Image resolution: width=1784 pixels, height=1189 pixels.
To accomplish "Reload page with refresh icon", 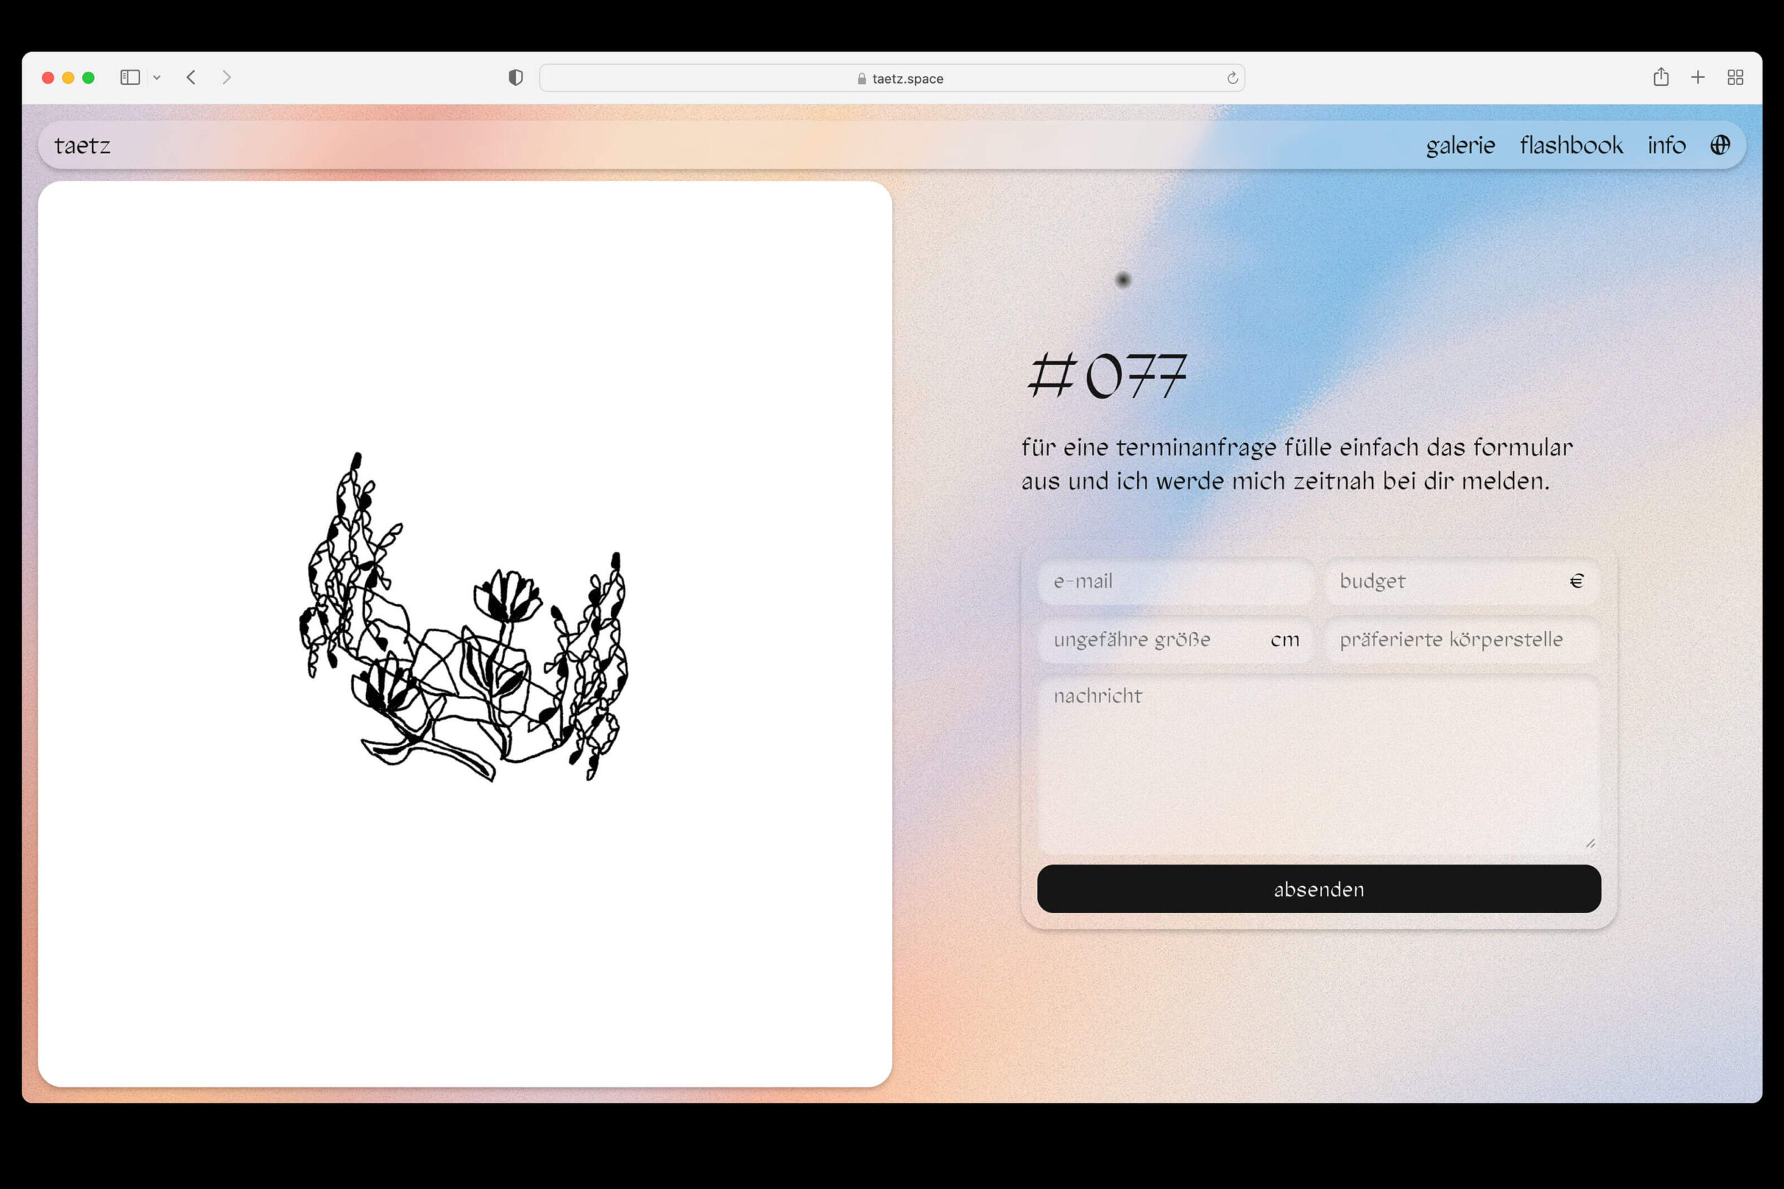I will pyautogui.click(x=1232, y=78).
